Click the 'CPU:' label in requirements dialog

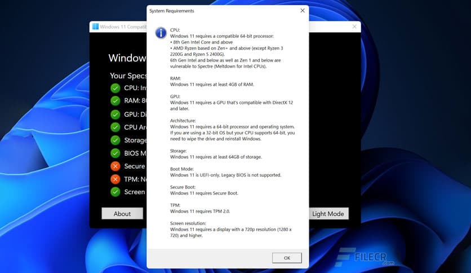coord(175,30)
